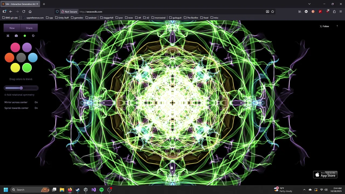
Task: Pick the gray color swatch
Action: (x=21, y=58)
